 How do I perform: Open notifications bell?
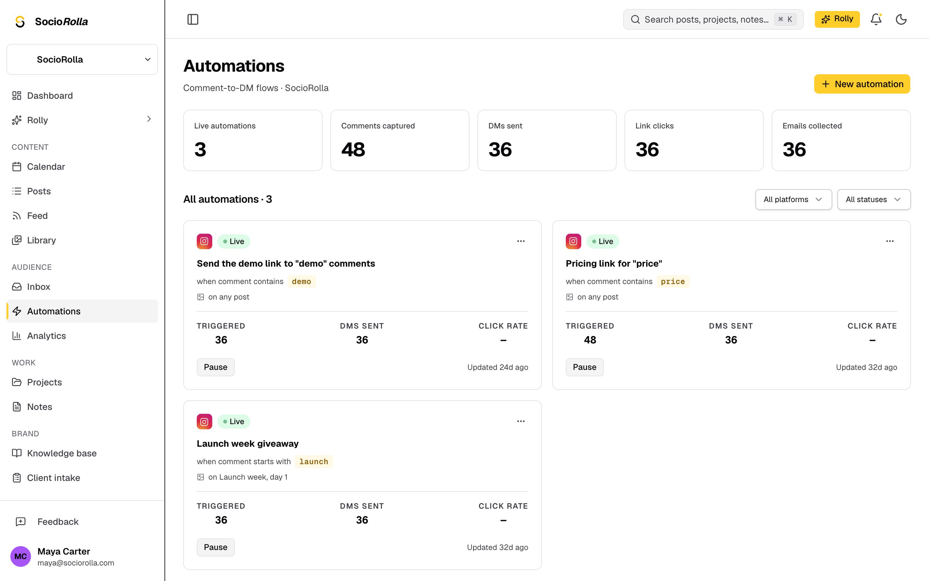tap(876, 19)
